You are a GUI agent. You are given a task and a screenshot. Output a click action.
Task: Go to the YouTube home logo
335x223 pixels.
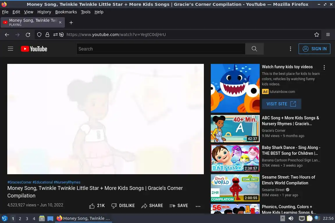pyautogui.click(x=34, y=49)
